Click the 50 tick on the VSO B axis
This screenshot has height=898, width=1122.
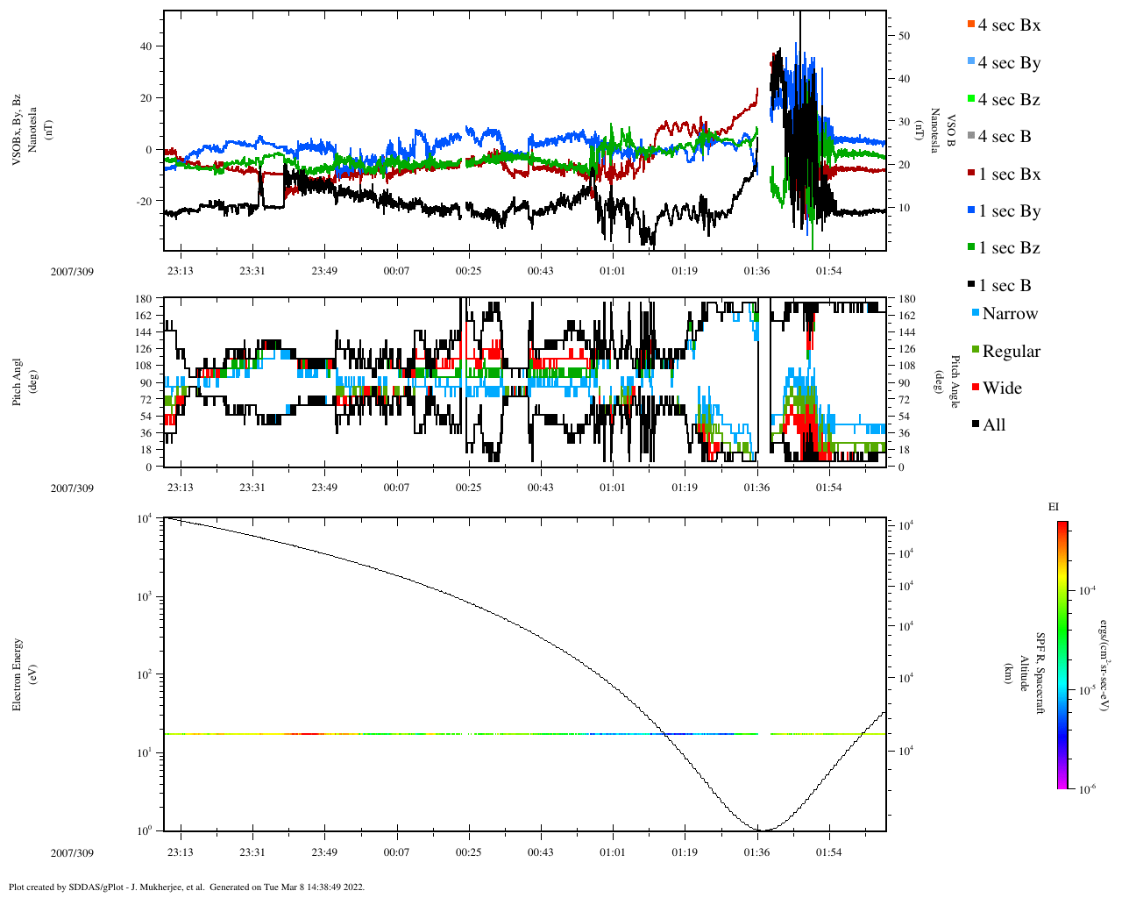click(904, 36)
